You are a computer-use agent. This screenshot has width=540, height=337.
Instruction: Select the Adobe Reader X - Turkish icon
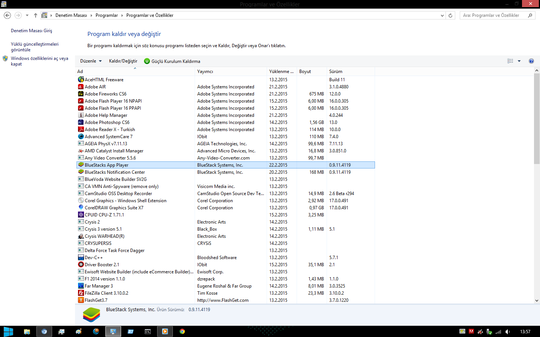(81, 129)
